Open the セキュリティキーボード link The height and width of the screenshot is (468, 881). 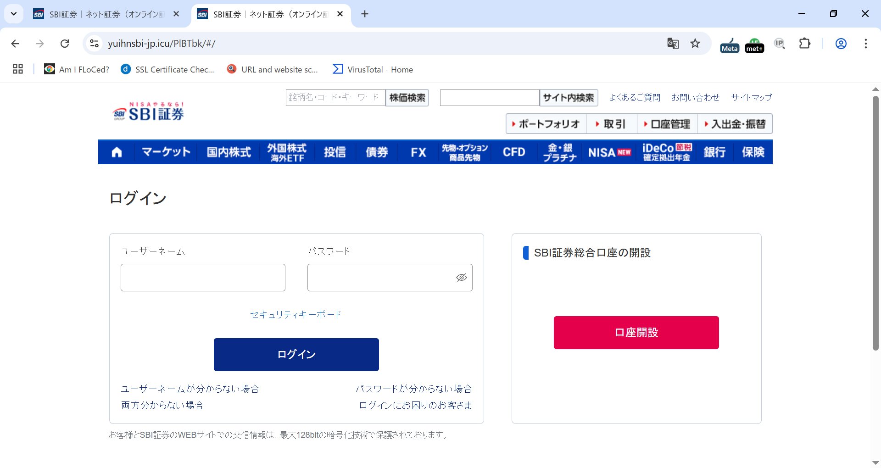click(x=296, y=315)
